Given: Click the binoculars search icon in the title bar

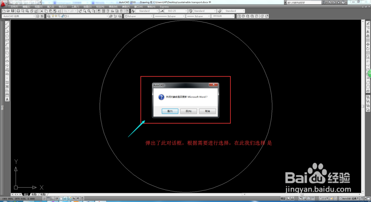Looking at the screenshot, I should pyautogui.click(x=324, y=2).
